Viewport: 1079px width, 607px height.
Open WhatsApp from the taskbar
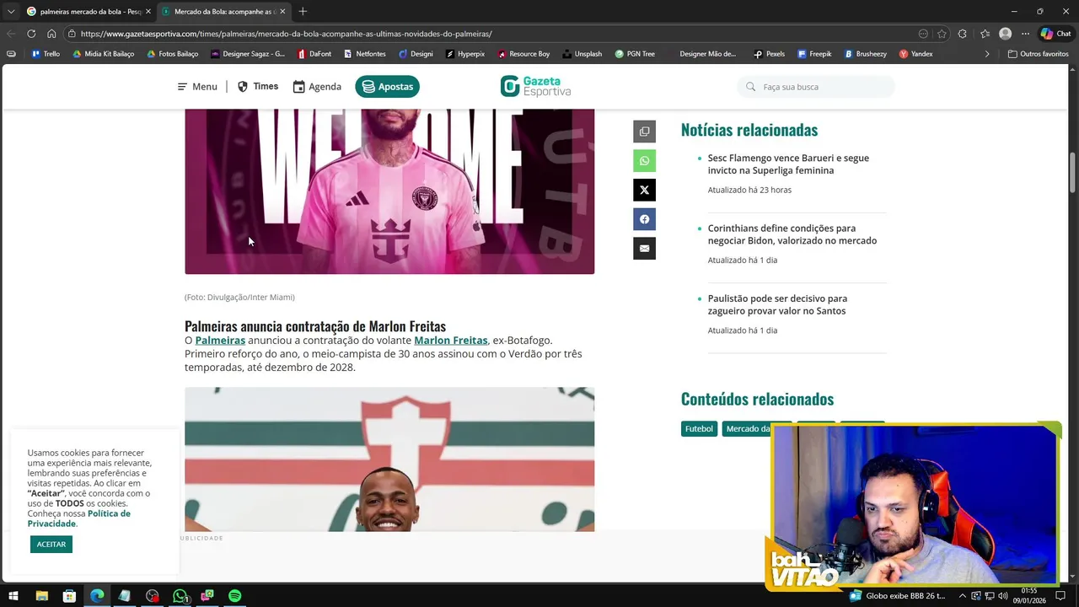(x=180, y=596)
